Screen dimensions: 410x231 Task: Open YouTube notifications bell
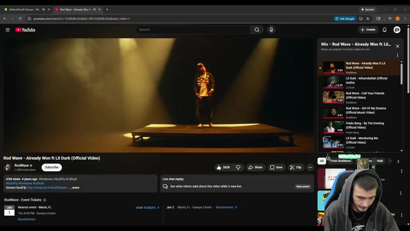385,30
